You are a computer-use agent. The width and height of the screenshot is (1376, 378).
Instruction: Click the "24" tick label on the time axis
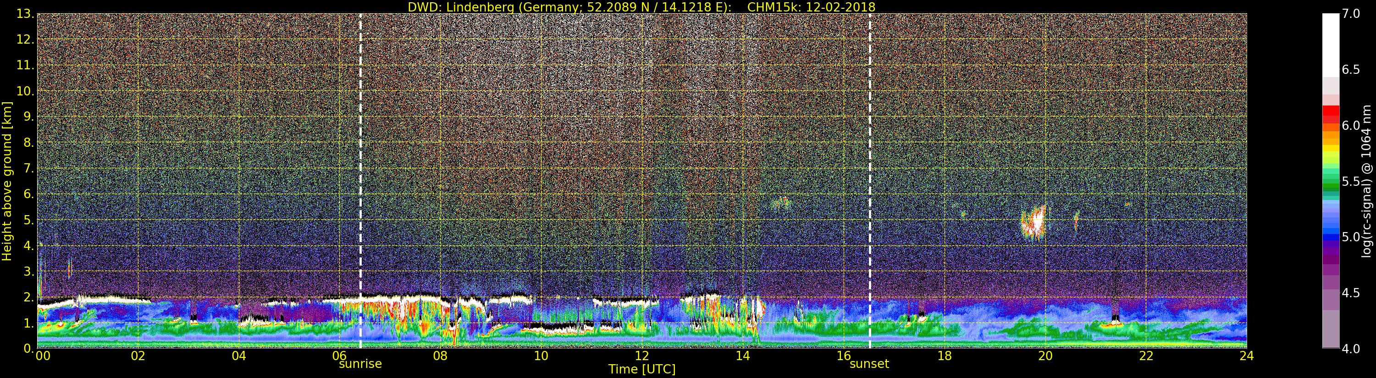[x=1246, y=356]
